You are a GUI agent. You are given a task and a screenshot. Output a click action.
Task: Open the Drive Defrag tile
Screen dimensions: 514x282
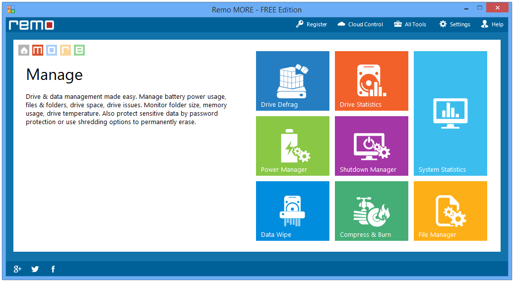pyautogui.click(x=292, y=80)
